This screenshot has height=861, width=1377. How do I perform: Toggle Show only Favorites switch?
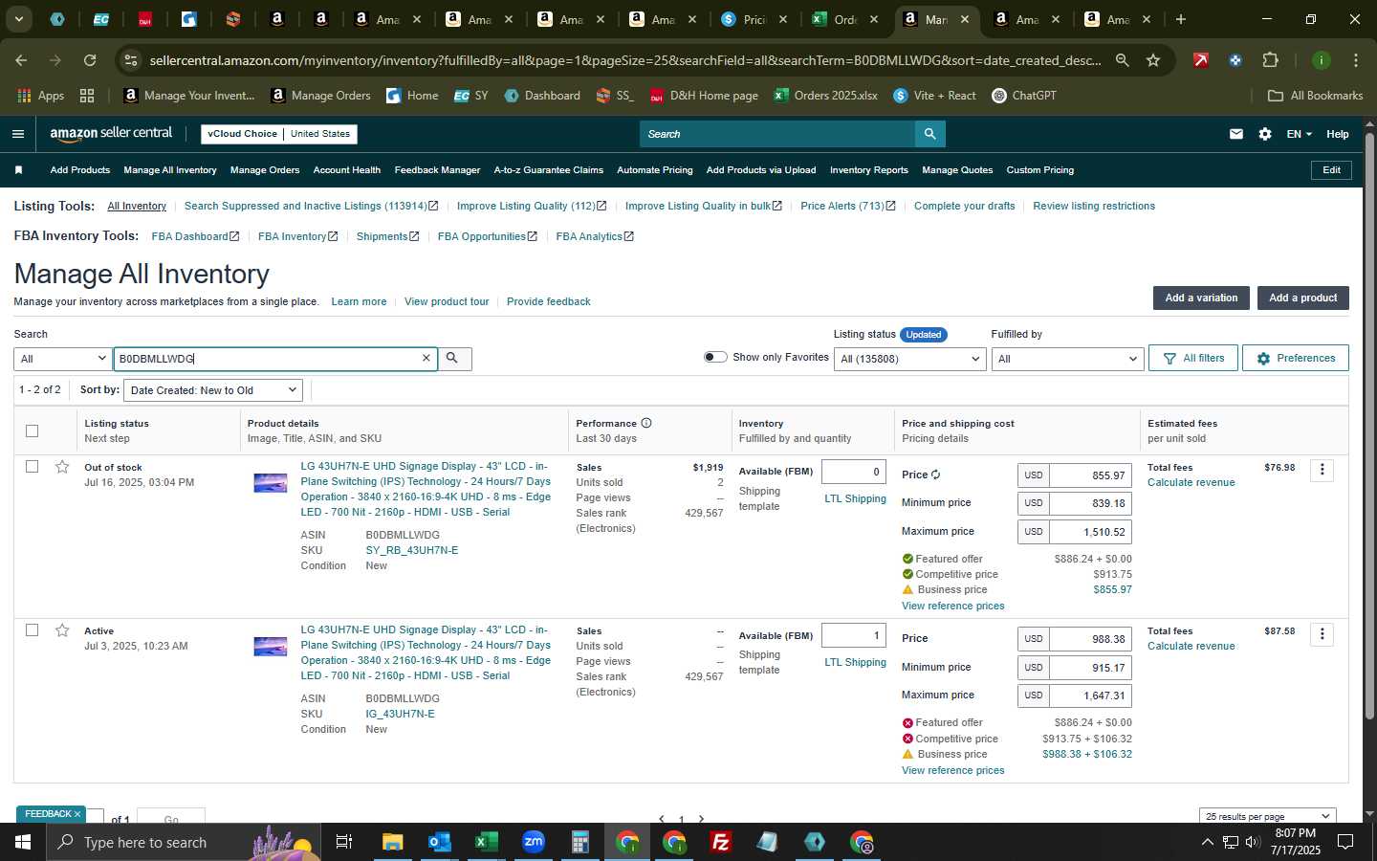[x=715, y=357]
